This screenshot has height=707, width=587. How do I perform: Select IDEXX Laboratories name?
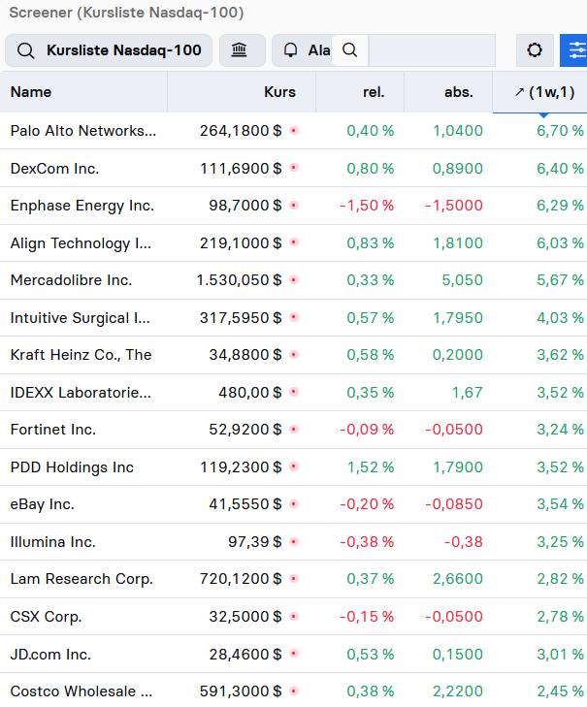coord(81,392)
